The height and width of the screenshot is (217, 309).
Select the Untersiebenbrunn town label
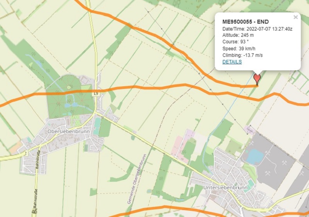[225, 187]
